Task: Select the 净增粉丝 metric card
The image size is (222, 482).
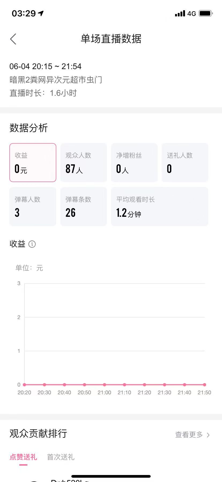Action: 134,162
